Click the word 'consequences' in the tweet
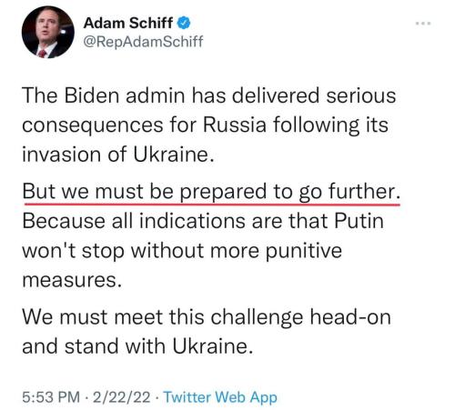Screen dimensions: 455x410 93,125
